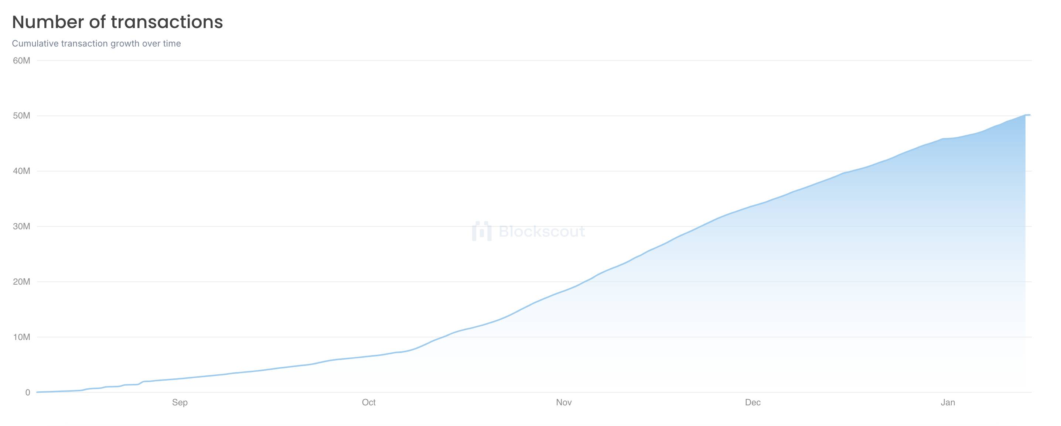Screen dimensions: 1061x426
Task: Select the Oct label on the time axis
Action: click(x=369, y=402)
